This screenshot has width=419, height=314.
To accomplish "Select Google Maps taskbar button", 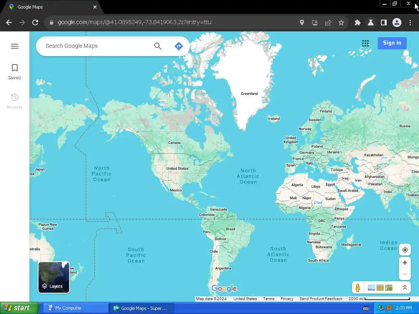I will (142, 308).
